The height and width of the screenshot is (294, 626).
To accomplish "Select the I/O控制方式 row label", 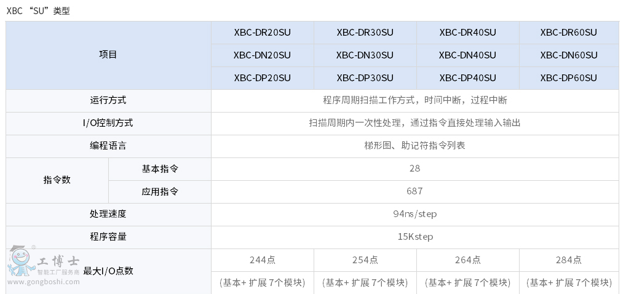I will [x=108, y=123].
